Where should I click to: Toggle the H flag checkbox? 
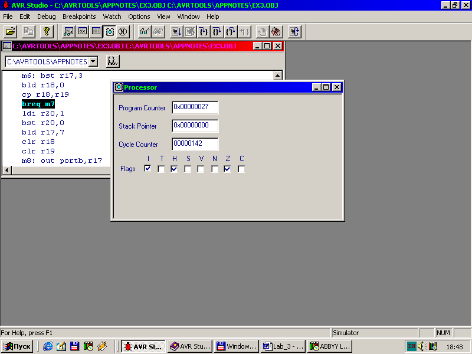(x=174, y=169)
